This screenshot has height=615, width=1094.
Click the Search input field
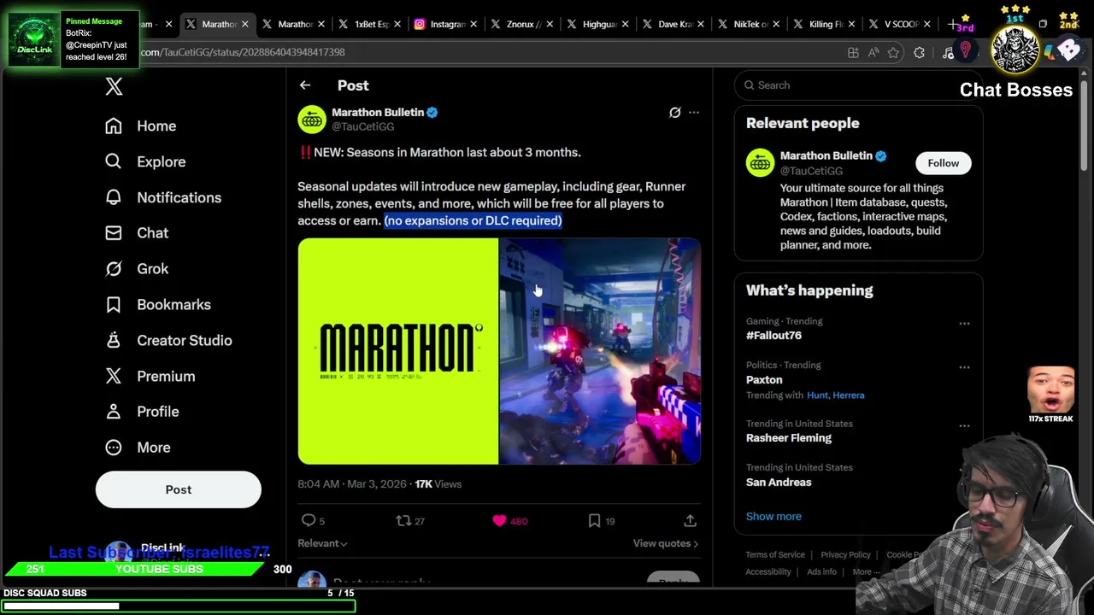tap(857, 85)
